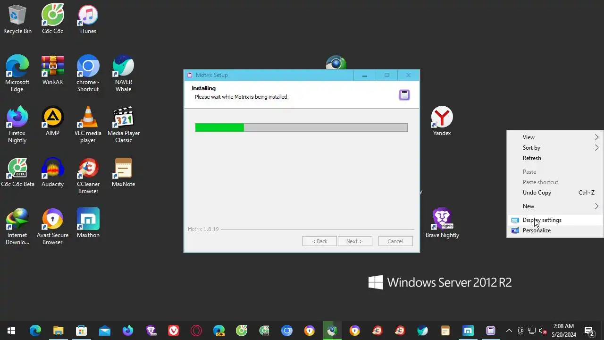
Task: Click the Cancel button in Motrix Setup
Action: tap(395, 241)
